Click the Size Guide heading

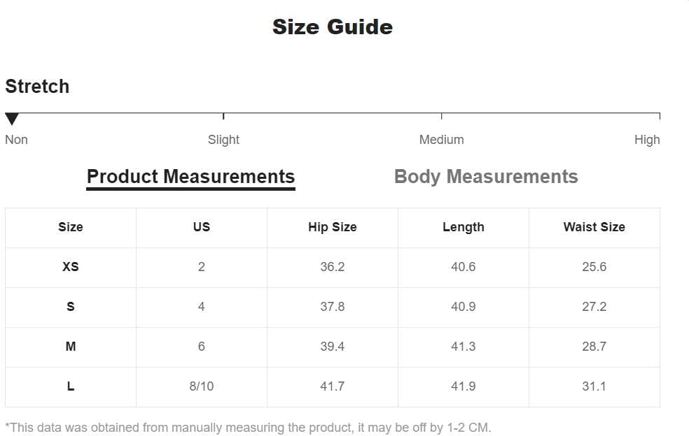pyautogui.click(x=332, y=27)
